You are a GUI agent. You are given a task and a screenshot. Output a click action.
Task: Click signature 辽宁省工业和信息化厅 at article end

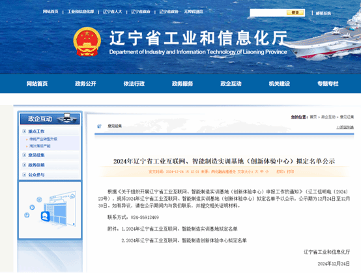pos(326,252)
